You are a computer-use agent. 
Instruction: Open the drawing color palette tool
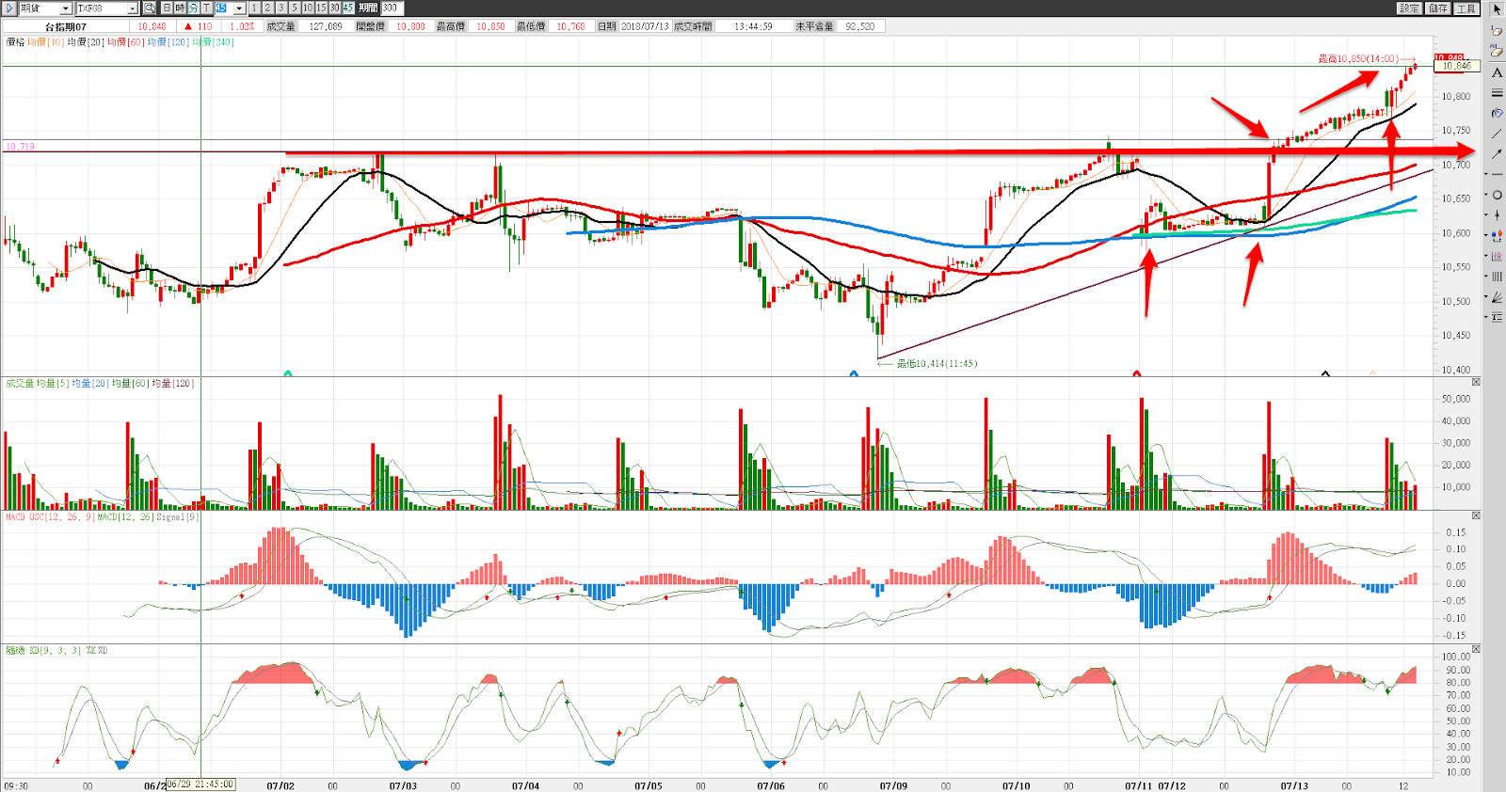(1498, 113)
